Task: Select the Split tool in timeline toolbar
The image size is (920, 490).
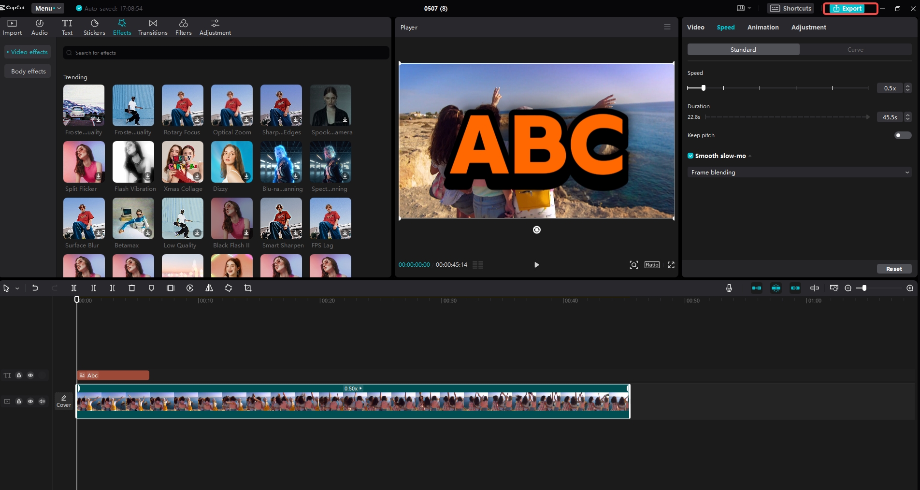Action: coord(74,288)
